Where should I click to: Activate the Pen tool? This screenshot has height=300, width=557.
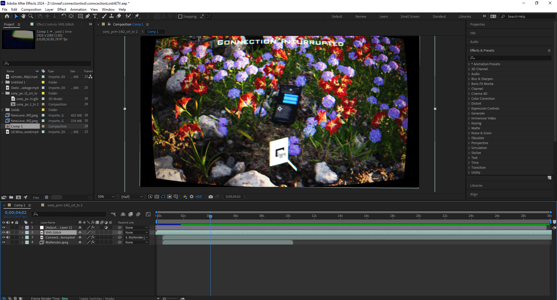click(x=88, y=16)
